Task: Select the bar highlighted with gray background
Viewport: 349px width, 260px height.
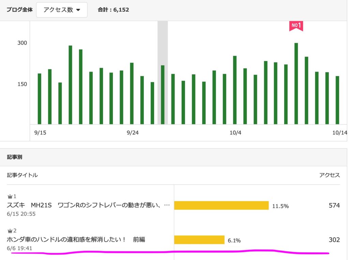Action: [x=163, y=95]
